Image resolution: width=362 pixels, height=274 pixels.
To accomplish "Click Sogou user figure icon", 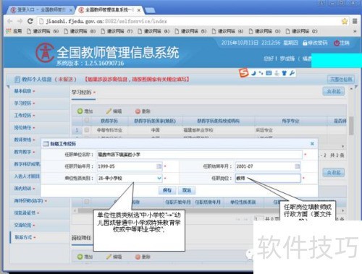I will pos(277,73).
